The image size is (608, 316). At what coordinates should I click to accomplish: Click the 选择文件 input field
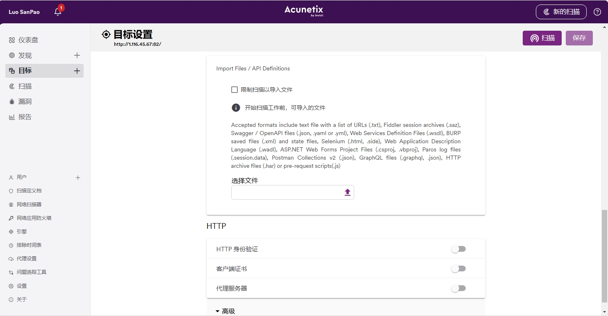click(293, 192)
